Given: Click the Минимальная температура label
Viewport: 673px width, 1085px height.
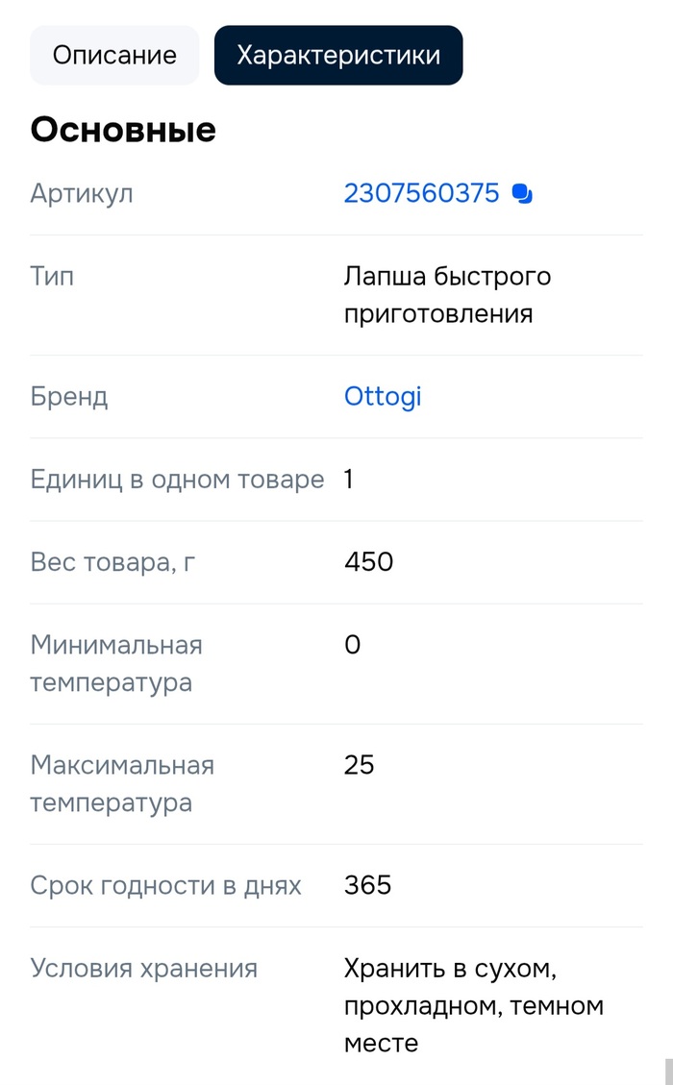Looking at the screenshot, I should coord(116,663).
